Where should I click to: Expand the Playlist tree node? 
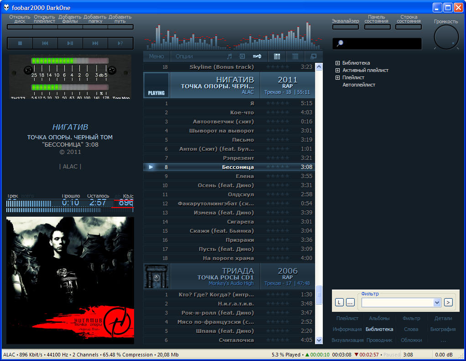pos(337,77)
